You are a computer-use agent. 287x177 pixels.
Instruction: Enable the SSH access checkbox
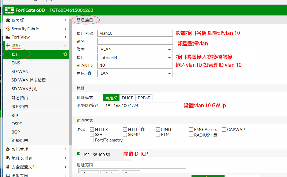[x=92, y=135]
